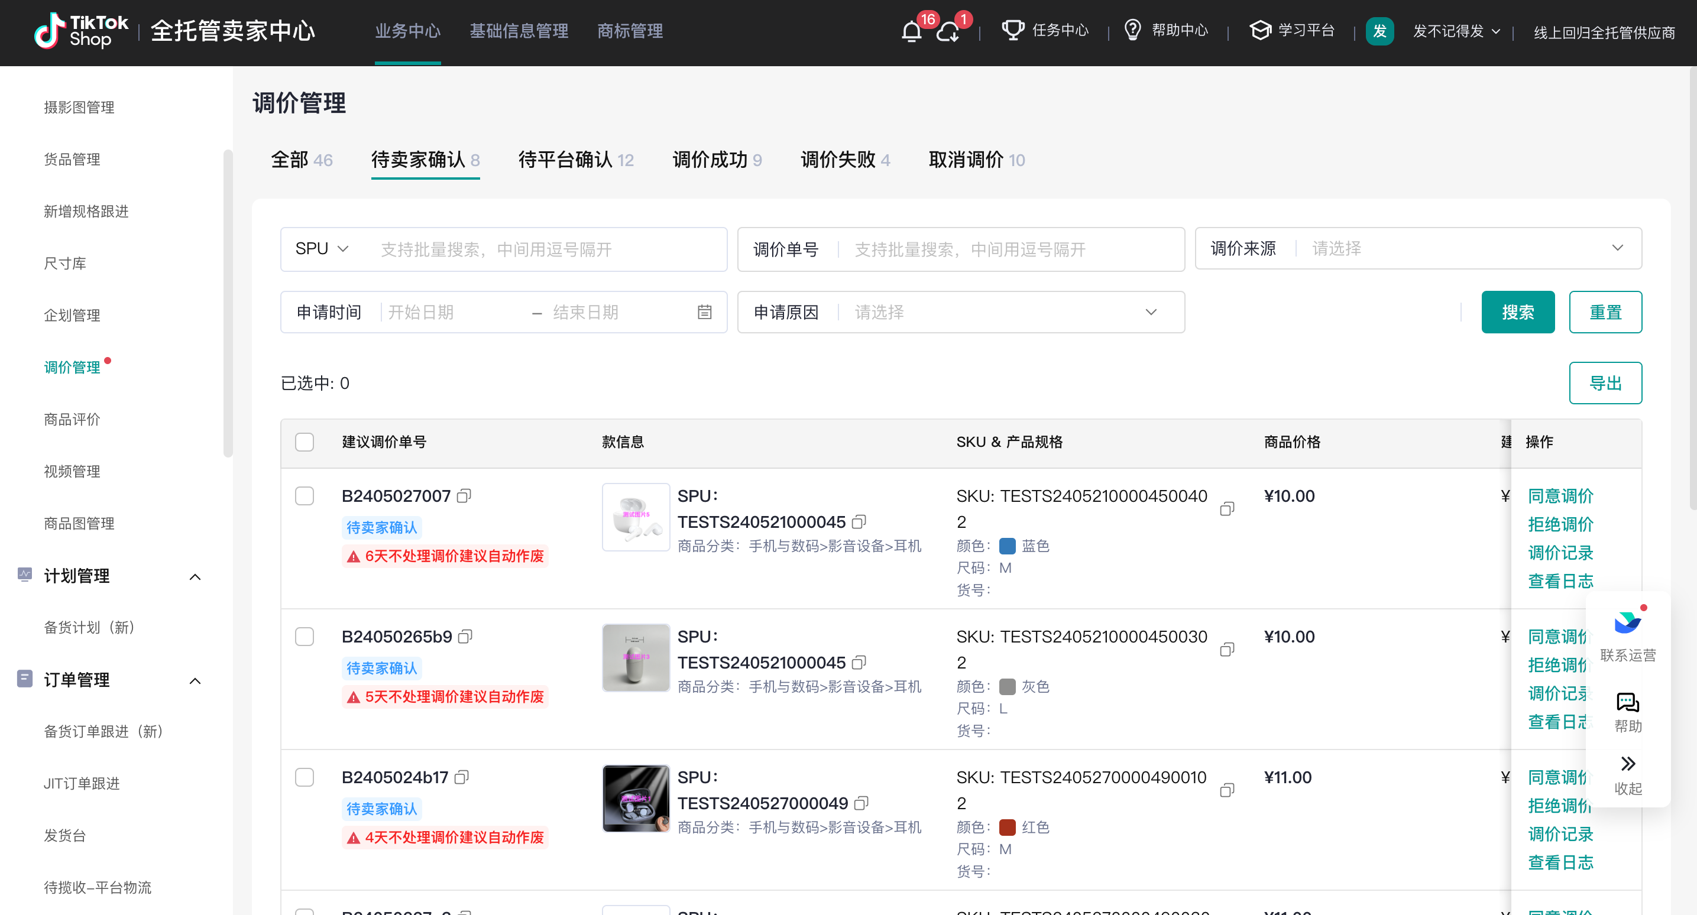Click the 重置 button
The width and height of the screenshot is (1697, 915).
[x=1605, y=312]
